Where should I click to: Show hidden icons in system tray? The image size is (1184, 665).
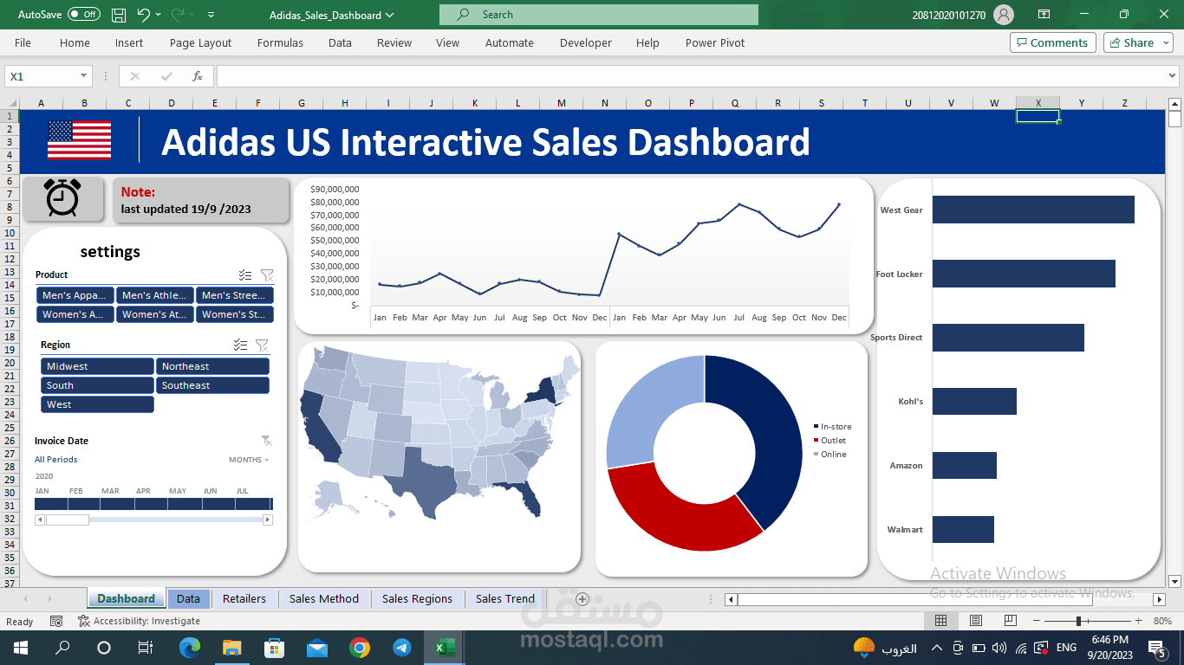point(936,648)
